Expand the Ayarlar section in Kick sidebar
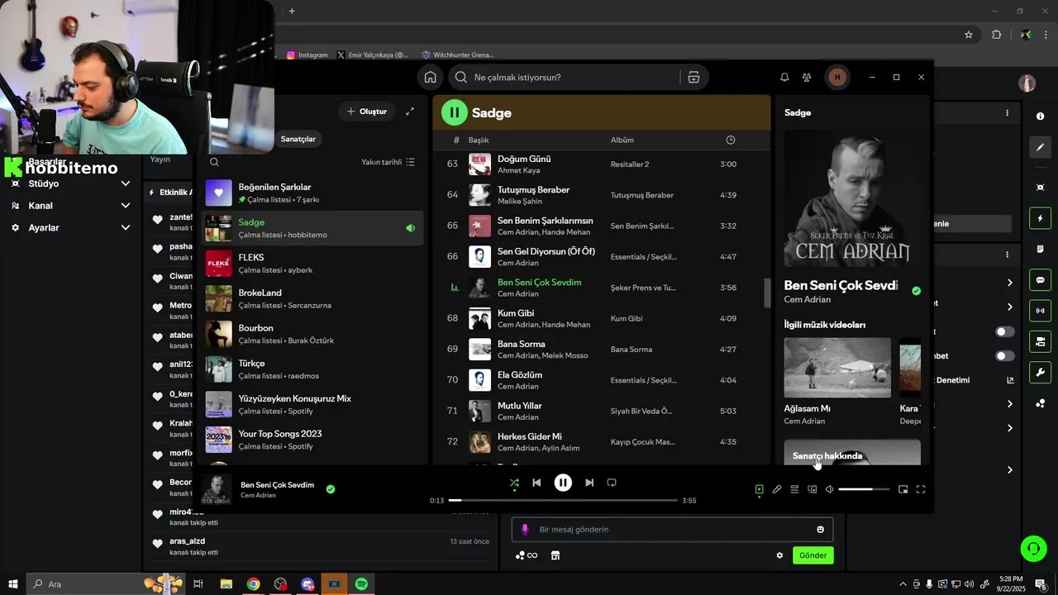 69,227
